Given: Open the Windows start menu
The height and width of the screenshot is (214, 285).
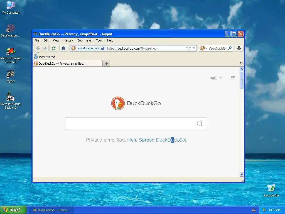Looking at the screenshot, I should point(13,210).
